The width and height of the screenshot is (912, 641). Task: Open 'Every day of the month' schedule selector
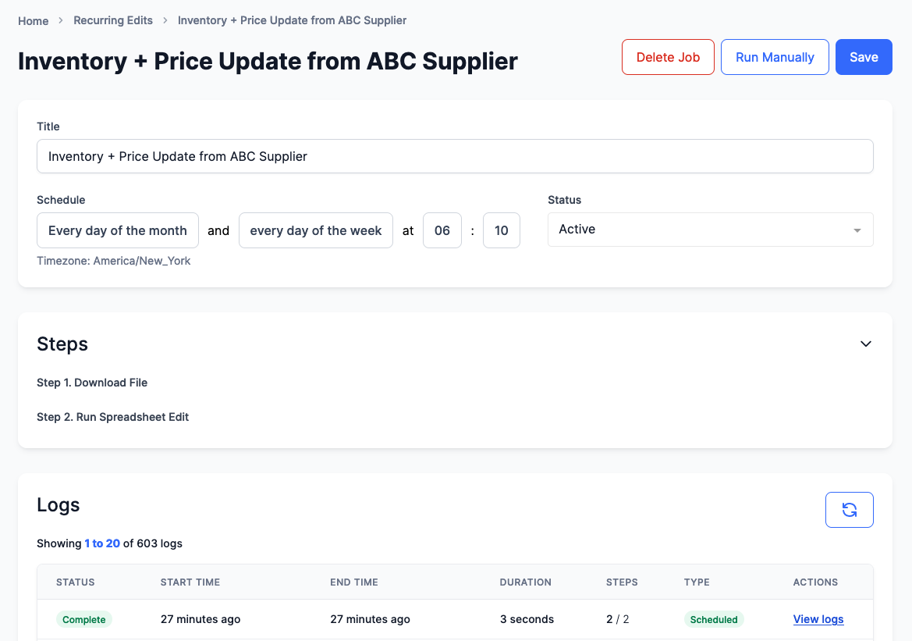pyautogui.click(x=118, y=230)
